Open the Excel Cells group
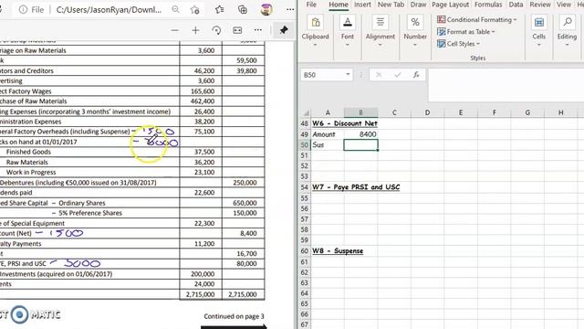The image size is (584, 329). point(539,32)
